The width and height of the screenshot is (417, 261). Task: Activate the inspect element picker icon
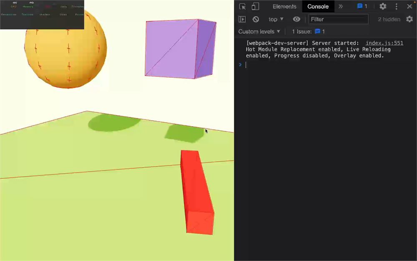pos(242,6)
